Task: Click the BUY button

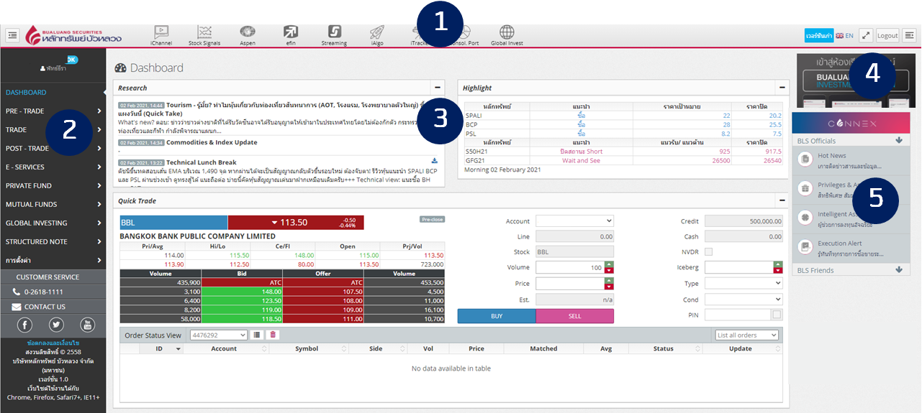Action: tap(497, 315)
